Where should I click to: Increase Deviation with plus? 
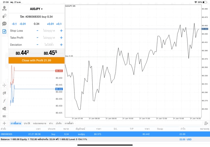(x=61, y=45)
